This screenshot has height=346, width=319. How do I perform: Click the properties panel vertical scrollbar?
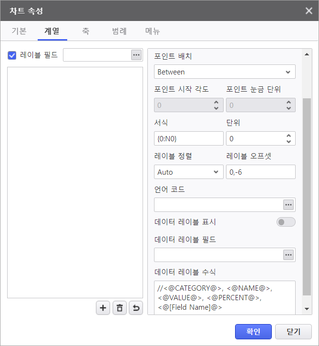click(x=307, y=191)
